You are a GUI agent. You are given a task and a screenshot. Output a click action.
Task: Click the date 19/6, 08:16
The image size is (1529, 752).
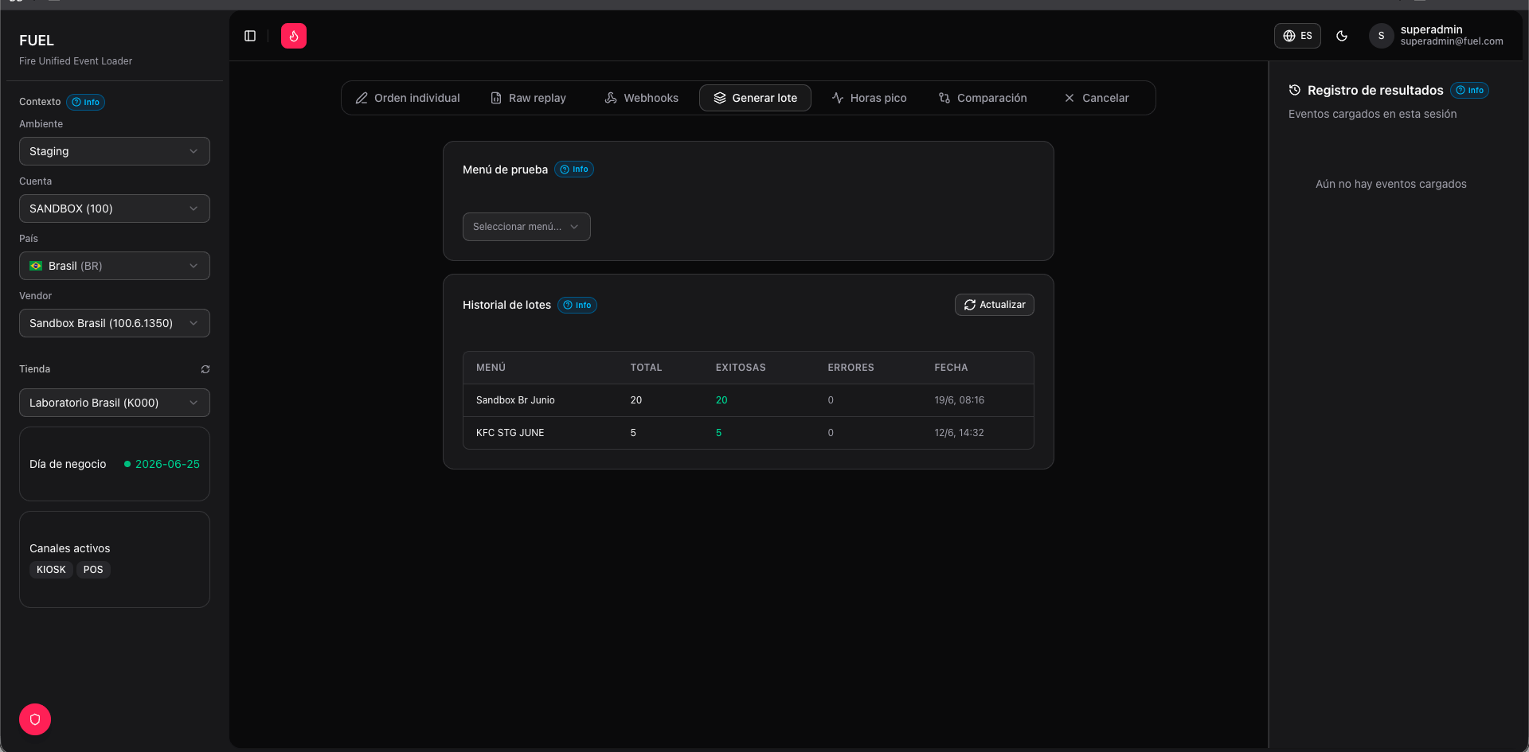pos(959,400)
